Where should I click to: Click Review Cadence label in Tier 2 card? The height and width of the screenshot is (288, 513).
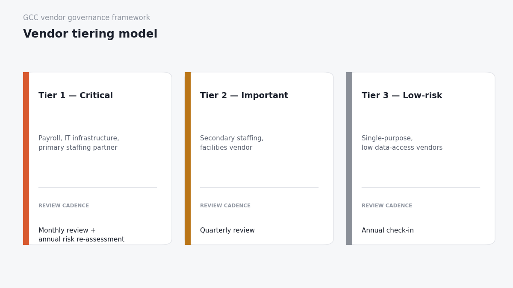click(x=225, y=206)
